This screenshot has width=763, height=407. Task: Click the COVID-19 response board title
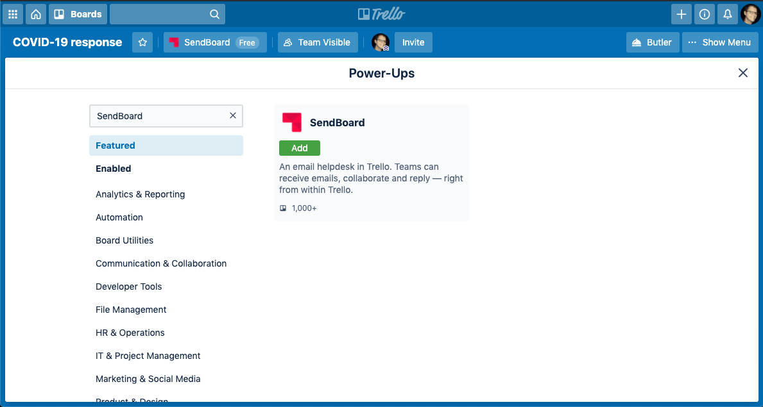(67, 42)
